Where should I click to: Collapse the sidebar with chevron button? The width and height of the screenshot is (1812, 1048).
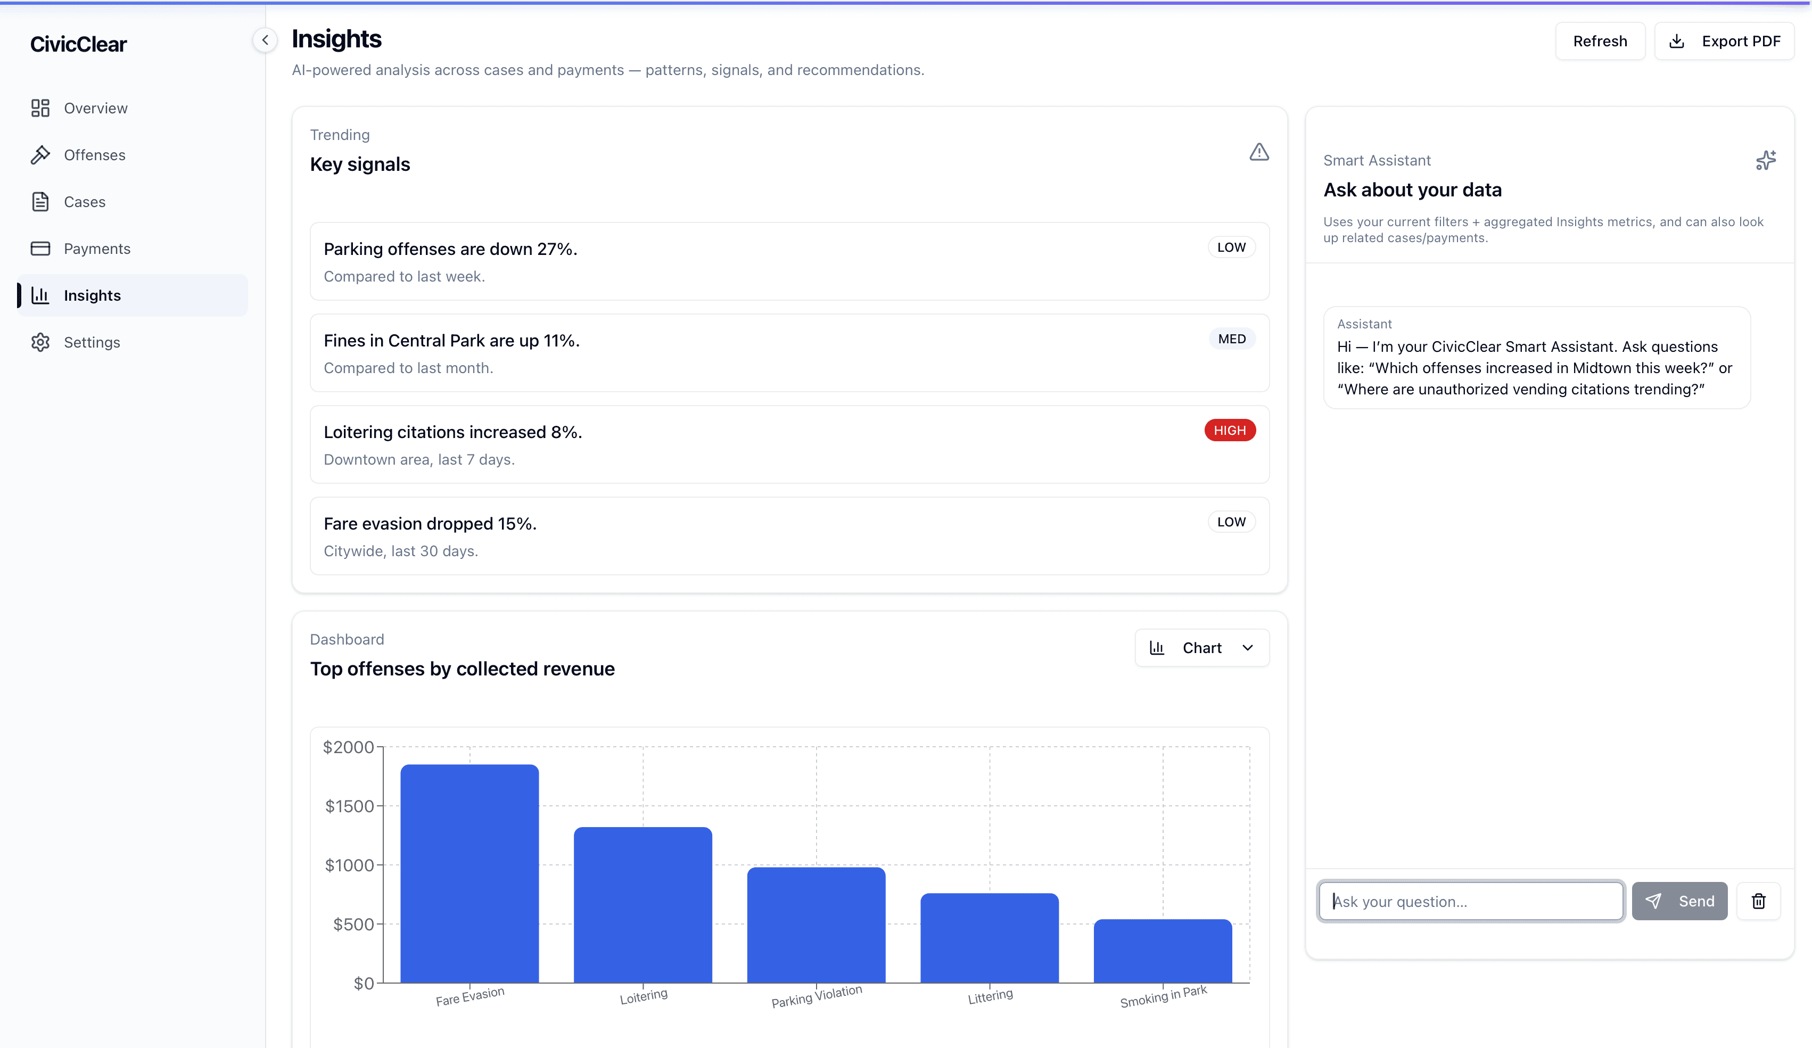click(265, 40)
